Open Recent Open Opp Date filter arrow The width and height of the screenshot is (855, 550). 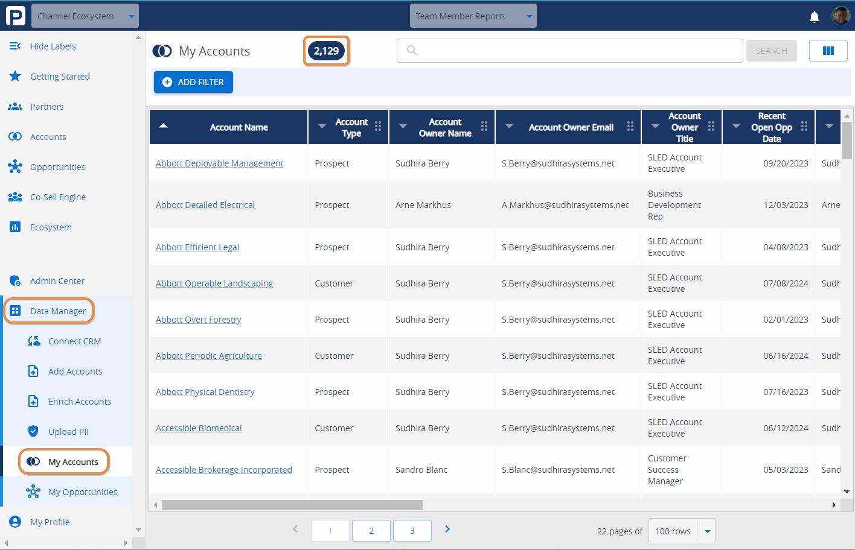[x=736, y=126]
